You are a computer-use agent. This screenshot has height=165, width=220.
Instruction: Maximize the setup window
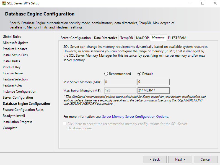tap(203, 3)
